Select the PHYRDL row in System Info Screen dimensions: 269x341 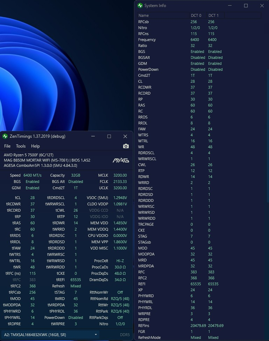click(199, 308)
